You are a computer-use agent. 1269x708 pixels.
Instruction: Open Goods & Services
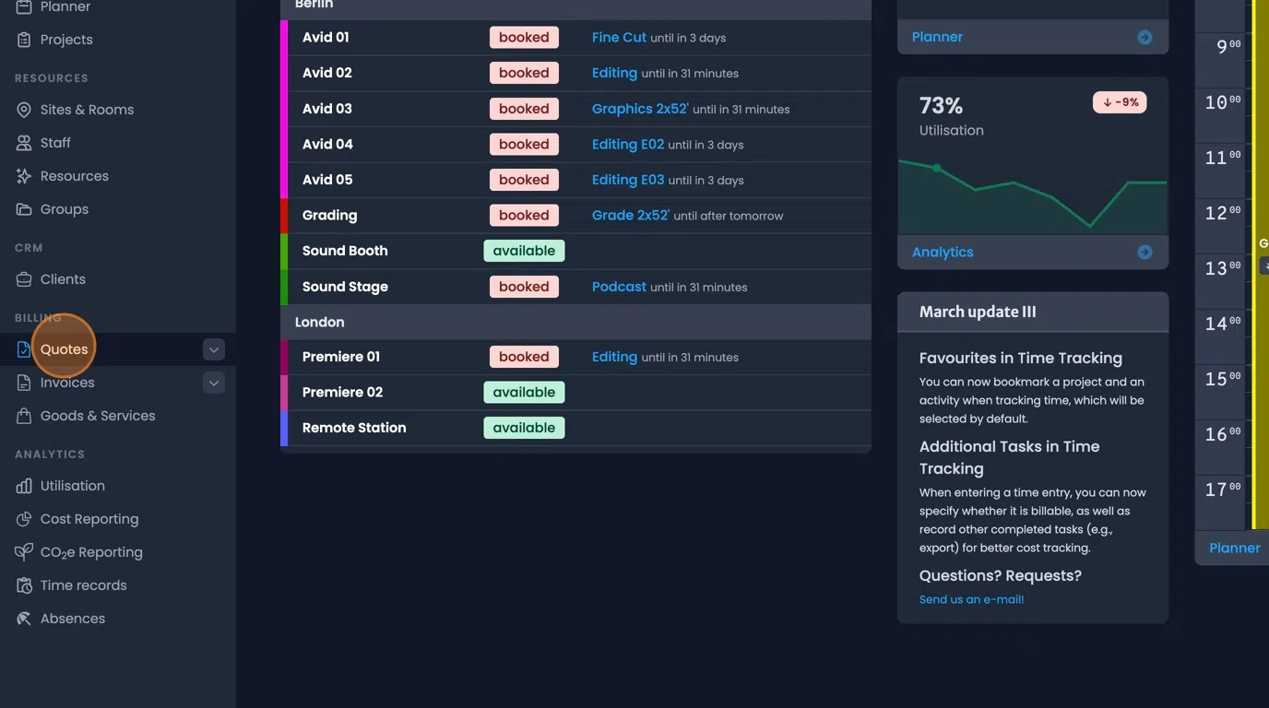tap(98, 415)
